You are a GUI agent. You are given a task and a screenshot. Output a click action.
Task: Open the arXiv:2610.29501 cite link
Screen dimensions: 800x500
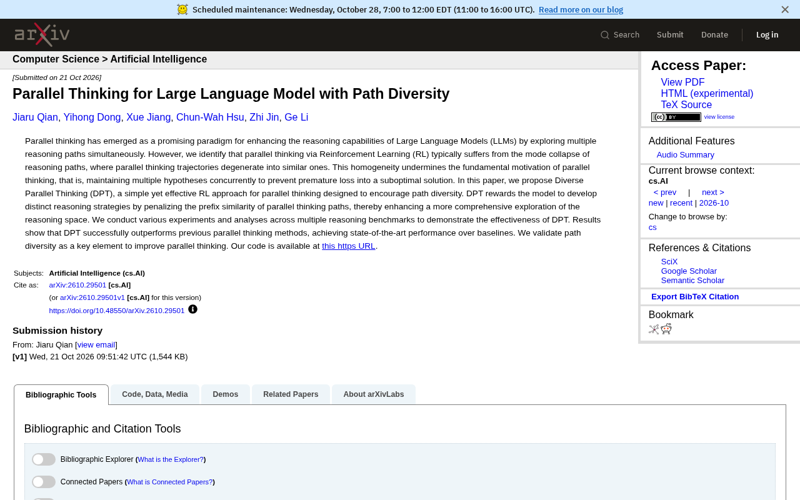tap(77, 285)
